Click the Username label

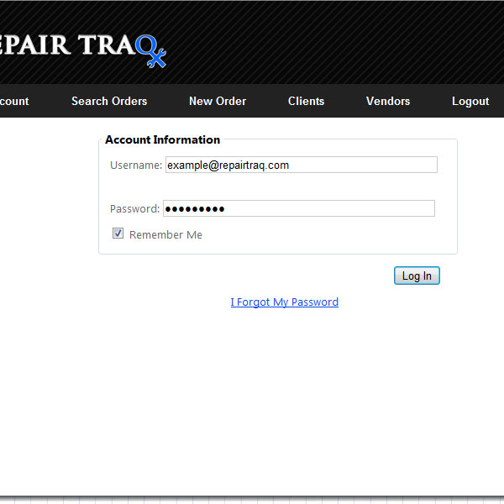135,165
